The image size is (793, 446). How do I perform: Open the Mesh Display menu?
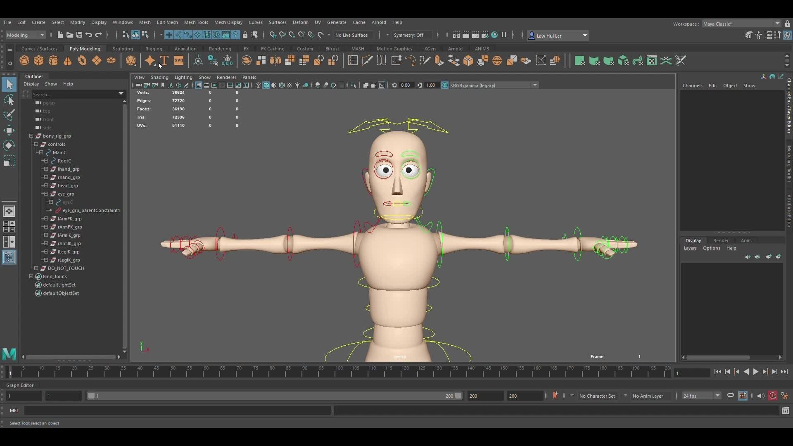click(228, 22)
